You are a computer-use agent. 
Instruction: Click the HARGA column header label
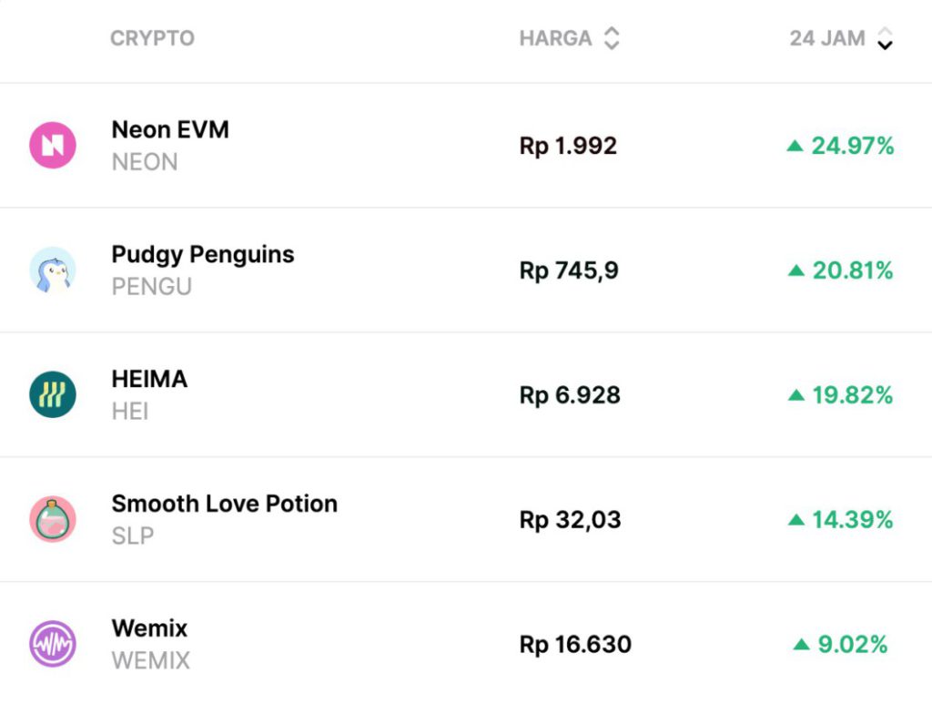point(555,38)
